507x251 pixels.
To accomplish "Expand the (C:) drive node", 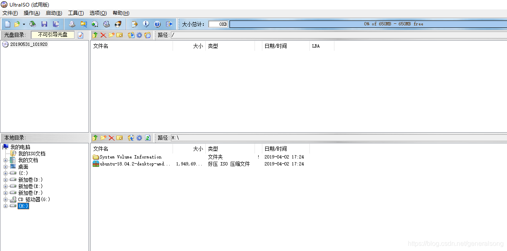I will pos(6,174).
